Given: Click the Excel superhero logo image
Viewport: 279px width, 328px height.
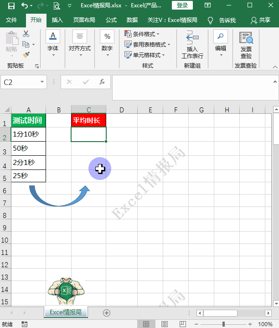Looking at the screenshot, I should (x=66, y=291).
